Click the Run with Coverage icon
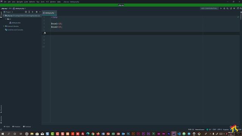The width and height of the screenshot is (242, 136). pyautogui.click(x=228, y=8)
